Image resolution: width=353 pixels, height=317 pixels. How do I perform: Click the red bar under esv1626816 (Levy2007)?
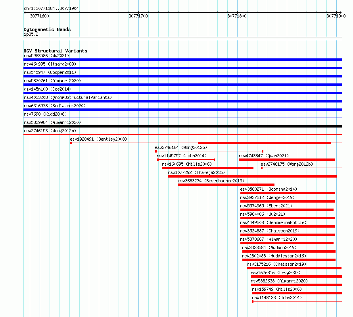(x=297, y=276)
